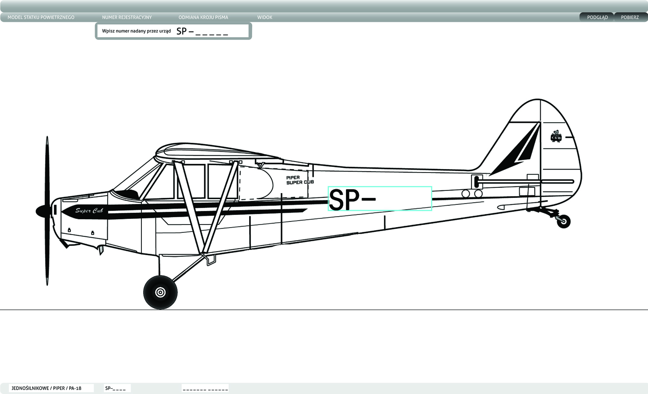Open the NUMER REJESTRACYJNY menu

[x=127, y=17]
